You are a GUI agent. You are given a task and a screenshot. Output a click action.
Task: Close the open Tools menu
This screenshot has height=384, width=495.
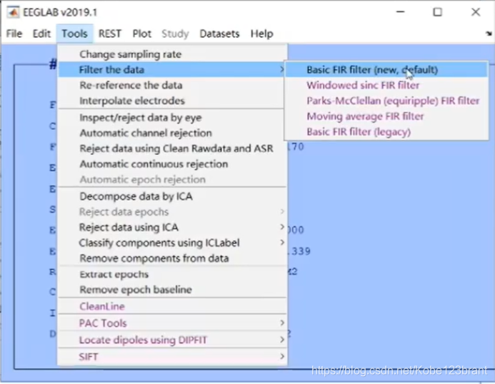click(74, 34)
